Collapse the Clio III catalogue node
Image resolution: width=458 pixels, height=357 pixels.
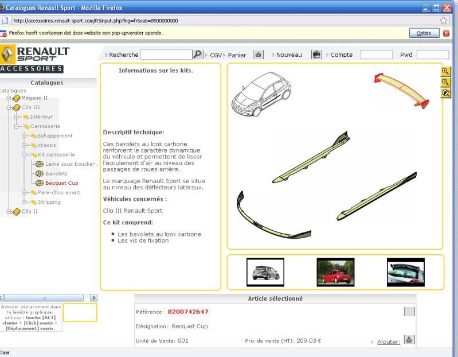(9, 107)
